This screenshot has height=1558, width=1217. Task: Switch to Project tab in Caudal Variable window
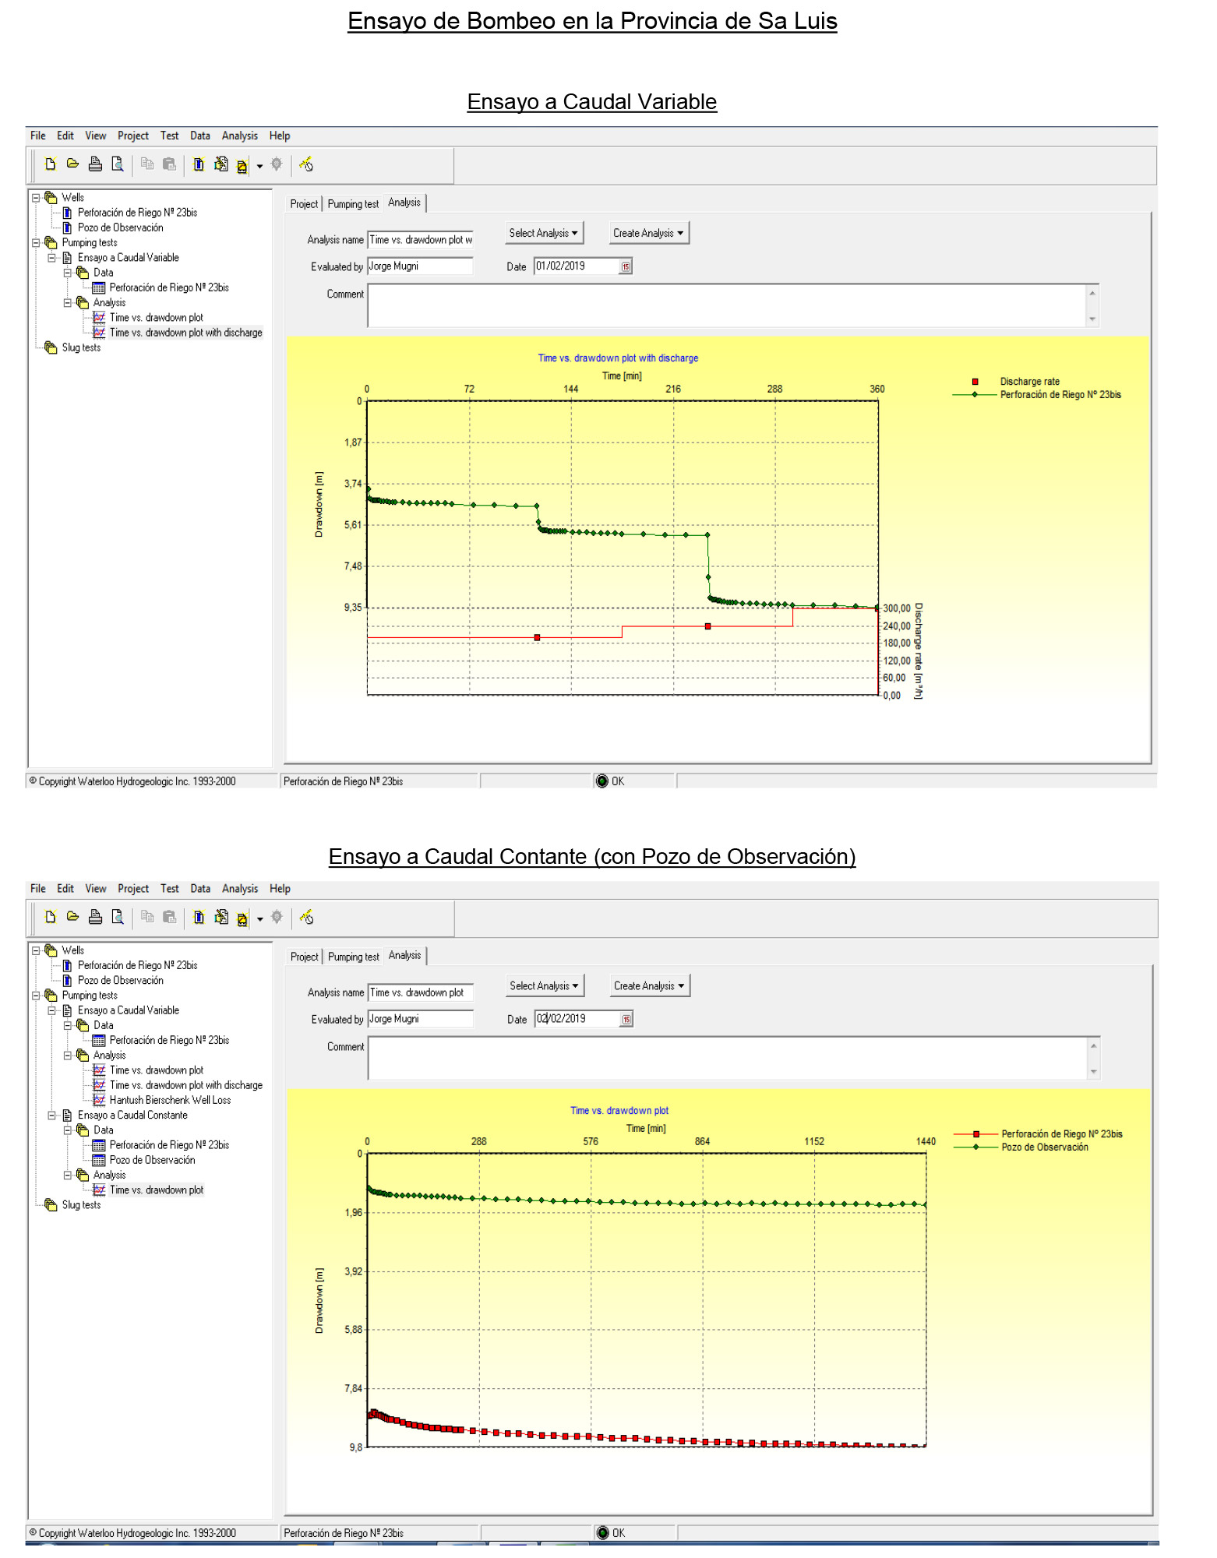click(304, 204)
